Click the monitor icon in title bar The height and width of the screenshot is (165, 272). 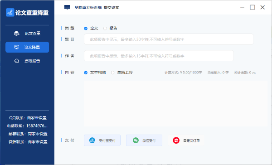click(x=67, y=7)
